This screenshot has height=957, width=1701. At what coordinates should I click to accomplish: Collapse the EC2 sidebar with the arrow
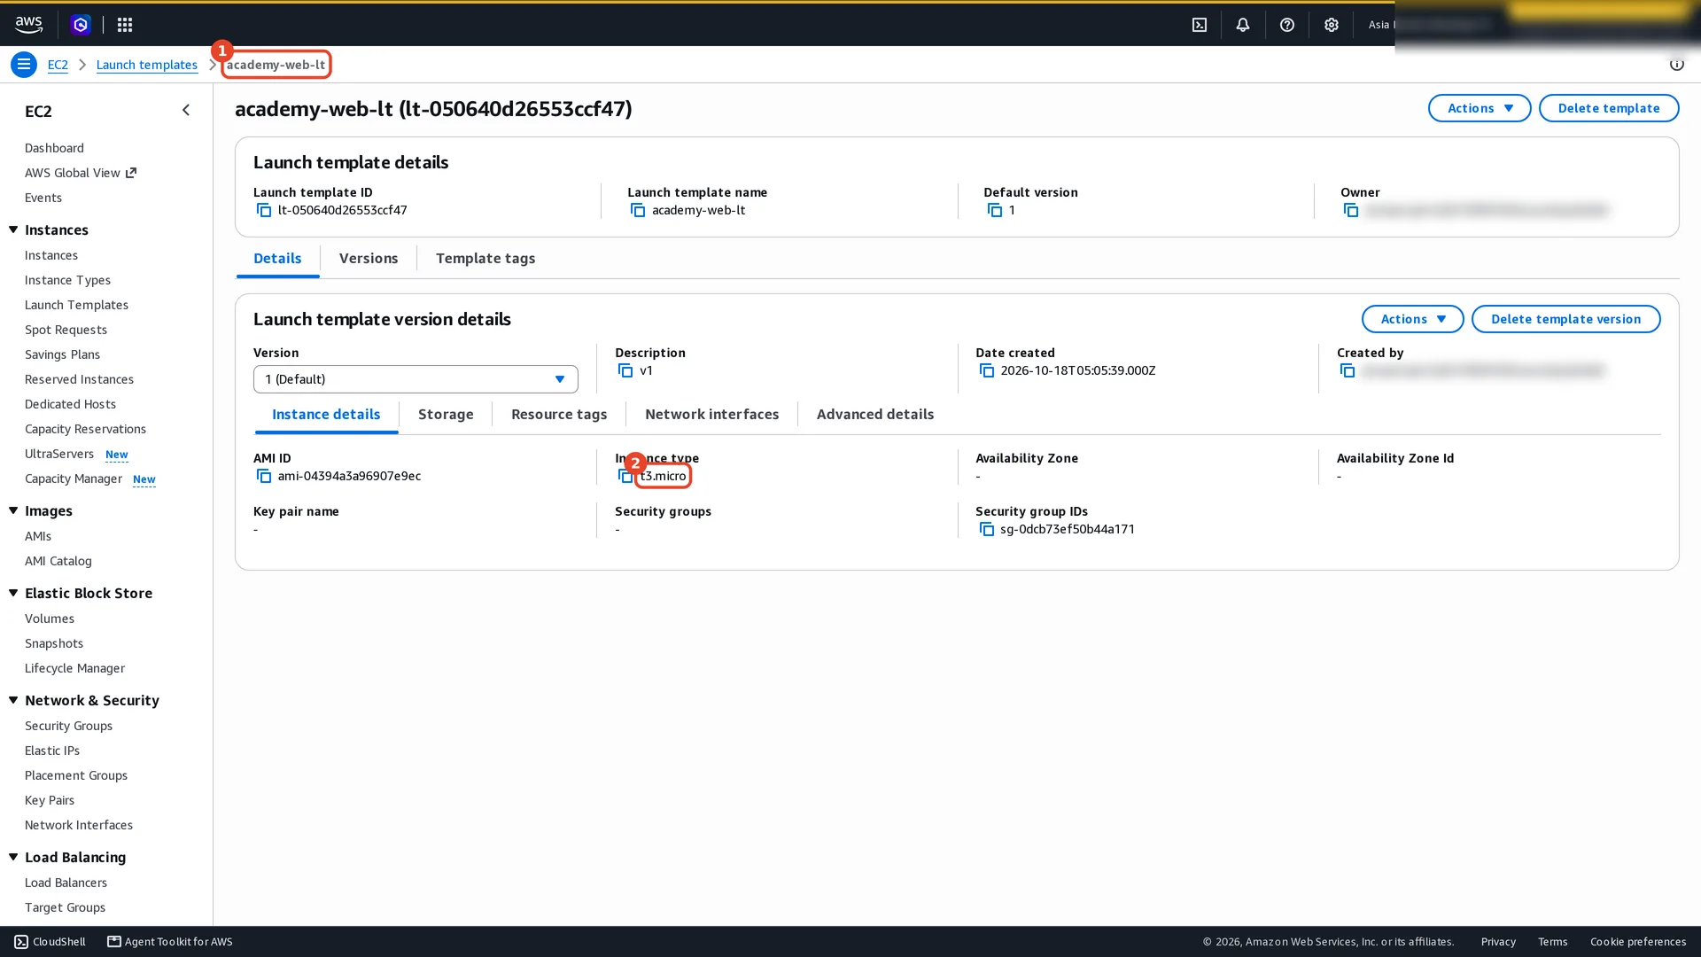(185, 110)
